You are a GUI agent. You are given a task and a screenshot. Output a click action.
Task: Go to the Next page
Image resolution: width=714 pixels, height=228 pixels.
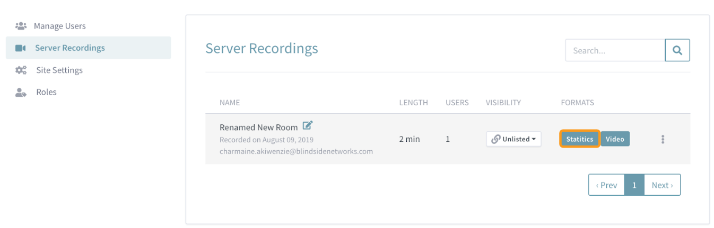click(x=662, y=185)
